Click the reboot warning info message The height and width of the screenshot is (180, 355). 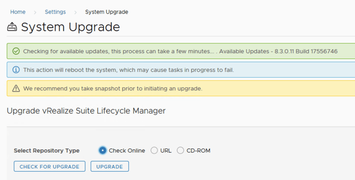pyautogui.click(x=128, y=70)
